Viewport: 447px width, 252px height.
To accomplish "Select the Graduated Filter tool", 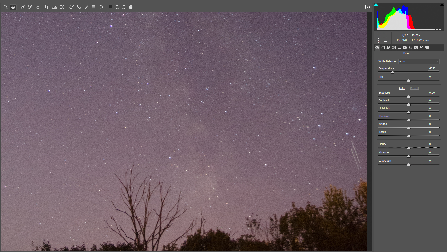I will (x=94, y=7).
